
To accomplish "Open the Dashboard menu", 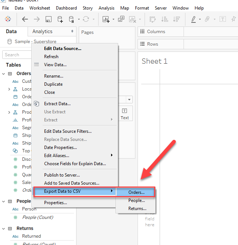I will (x=66, y=8).
